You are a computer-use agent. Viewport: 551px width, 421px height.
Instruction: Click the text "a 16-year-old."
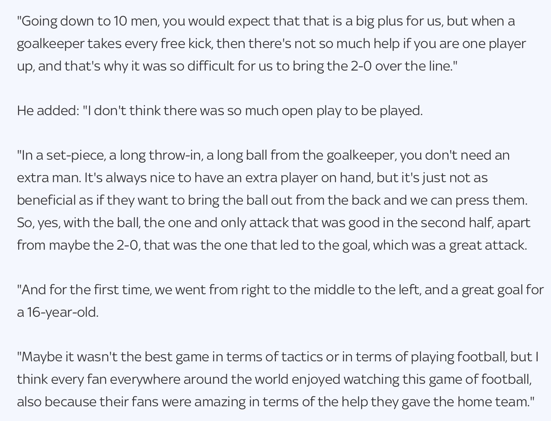[58, 312]
